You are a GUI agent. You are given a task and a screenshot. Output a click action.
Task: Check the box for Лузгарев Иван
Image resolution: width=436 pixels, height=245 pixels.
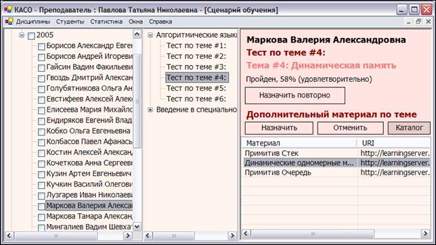[x=41, y=196]
